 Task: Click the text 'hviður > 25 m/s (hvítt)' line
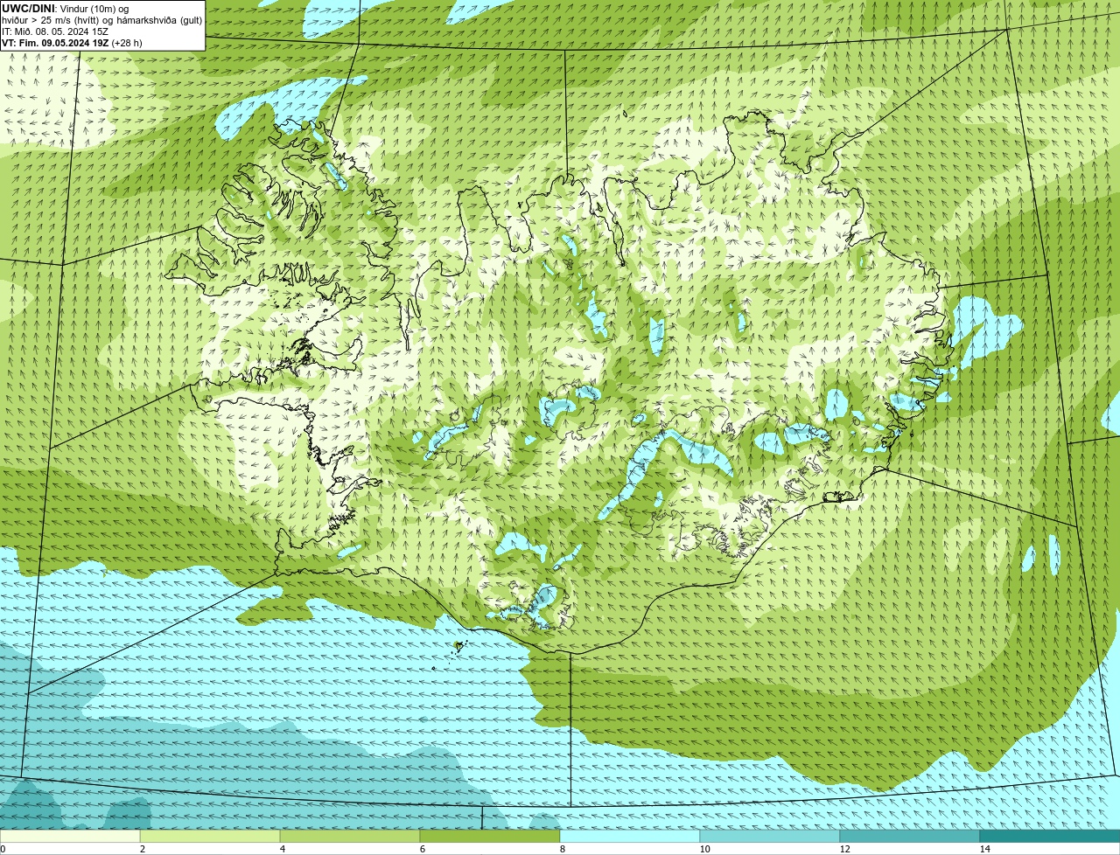[x=102, y=20]
